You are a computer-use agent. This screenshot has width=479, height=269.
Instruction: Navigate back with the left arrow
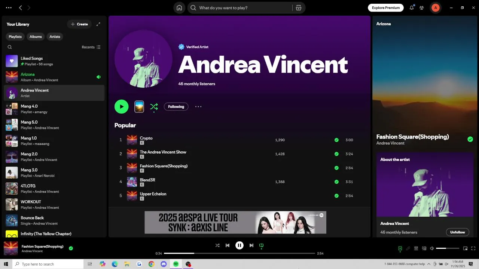coord(21,7)
